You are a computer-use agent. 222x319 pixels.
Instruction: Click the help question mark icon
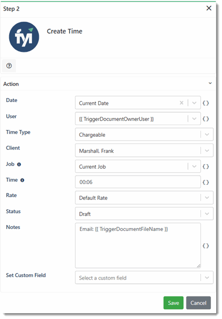pos(9,66)
